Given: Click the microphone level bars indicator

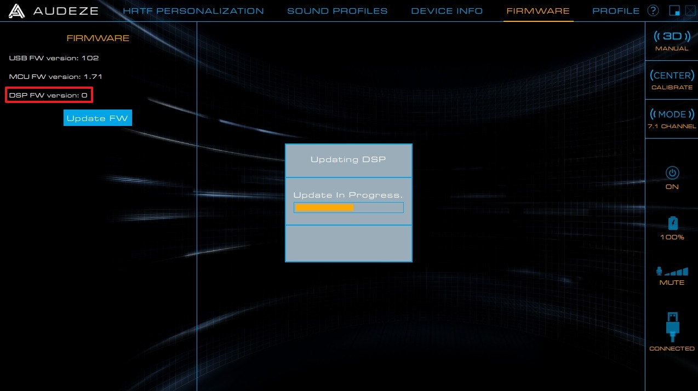Looking at the screenshot, I should click(x=677, y=272).
